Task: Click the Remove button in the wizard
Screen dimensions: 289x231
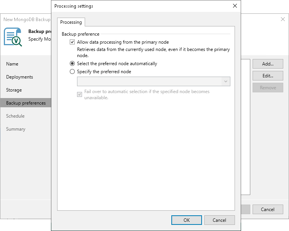Action: coord(268,88)
